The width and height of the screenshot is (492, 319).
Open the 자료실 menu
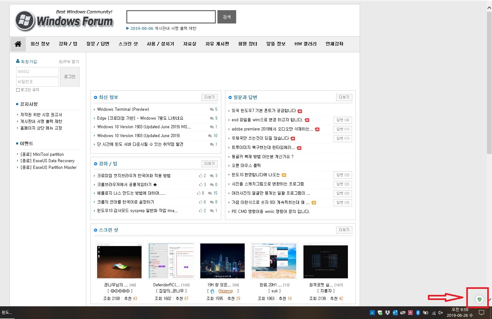click(x=189, y=44)
